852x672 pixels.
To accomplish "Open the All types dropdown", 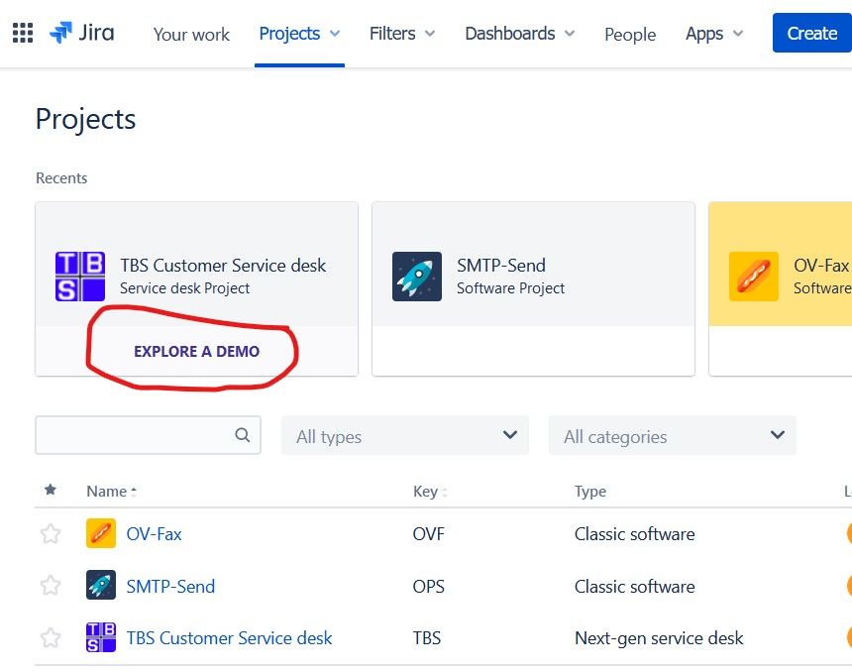I will point(405,435).
